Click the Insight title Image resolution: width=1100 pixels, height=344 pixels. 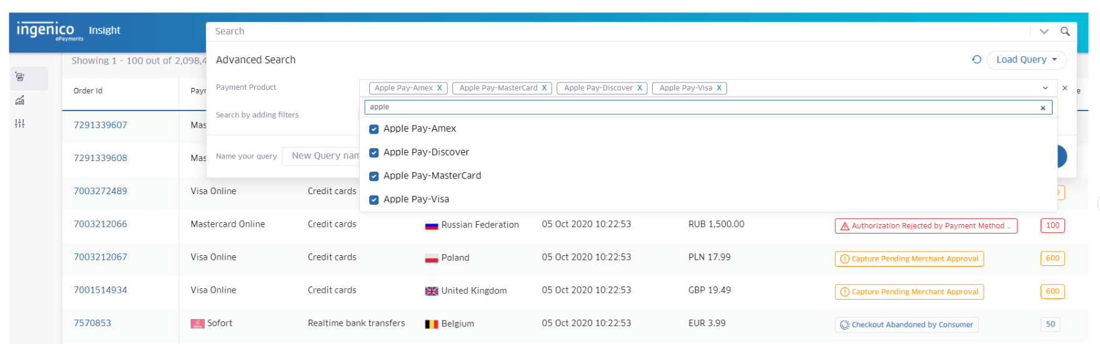pyautogui.click(x=104, y=30)
